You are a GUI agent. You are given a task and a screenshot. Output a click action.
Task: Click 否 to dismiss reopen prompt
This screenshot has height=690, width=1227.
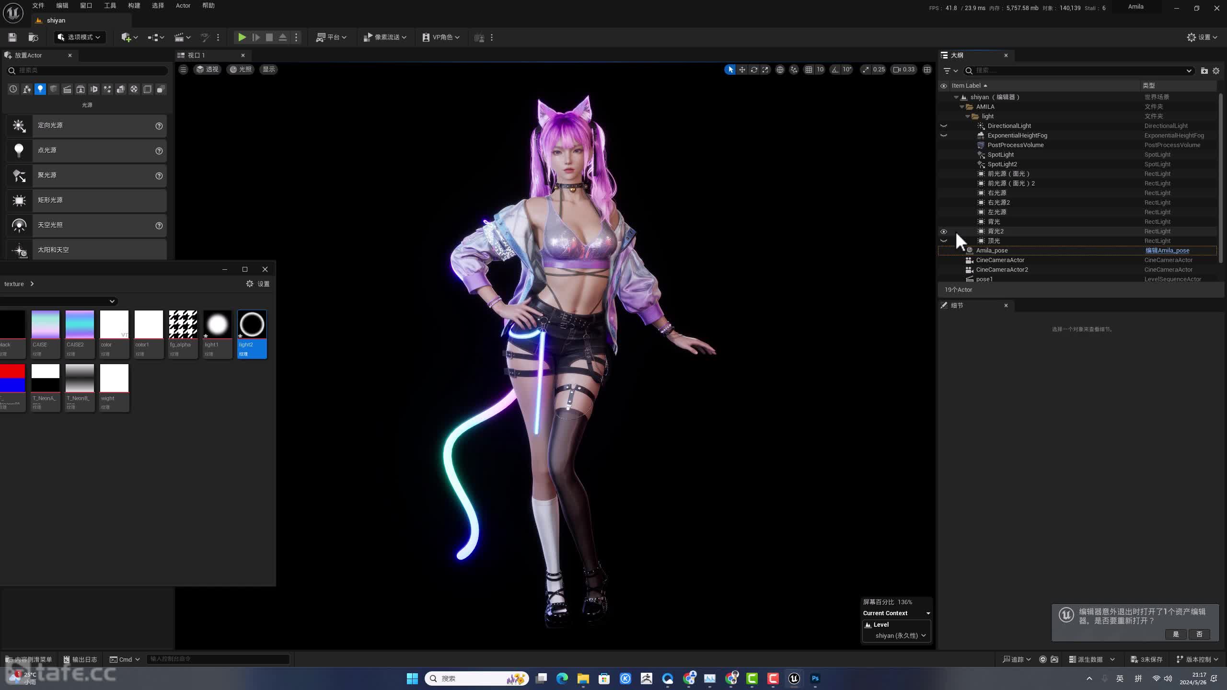[1199, 634]
